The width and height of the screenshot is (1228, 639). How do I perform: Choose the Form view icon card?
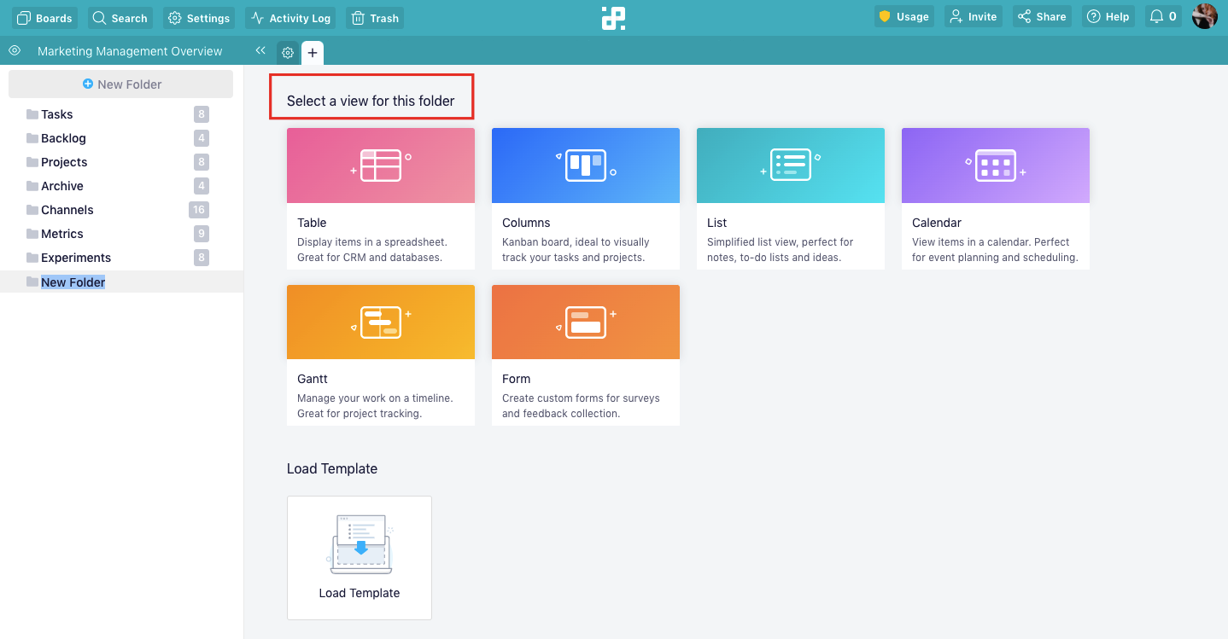tap(586, 322)
